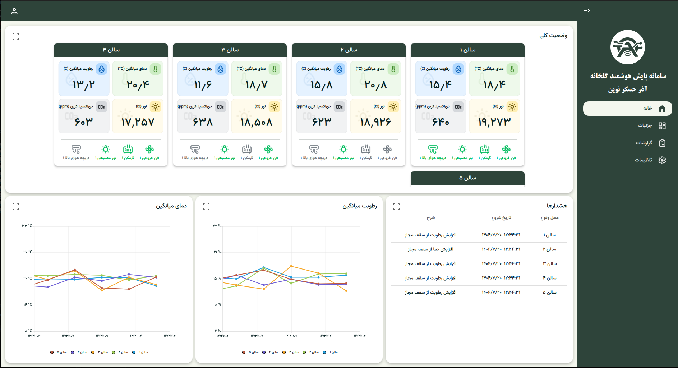Image resolution: width=678 pixels, height=368 pixels.
Task: Select the سالن ۵ card header
Action: [x=467, y=178]
